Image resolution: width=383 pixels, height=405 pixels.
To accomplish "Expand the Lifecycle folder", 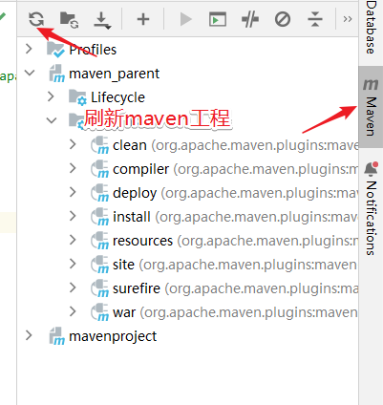I will (51, 96).
